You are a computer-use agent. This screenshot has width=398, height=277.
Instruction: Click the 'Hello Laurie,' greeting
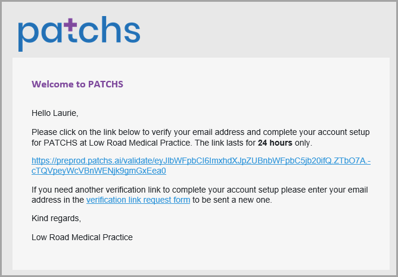coord(55,113)
